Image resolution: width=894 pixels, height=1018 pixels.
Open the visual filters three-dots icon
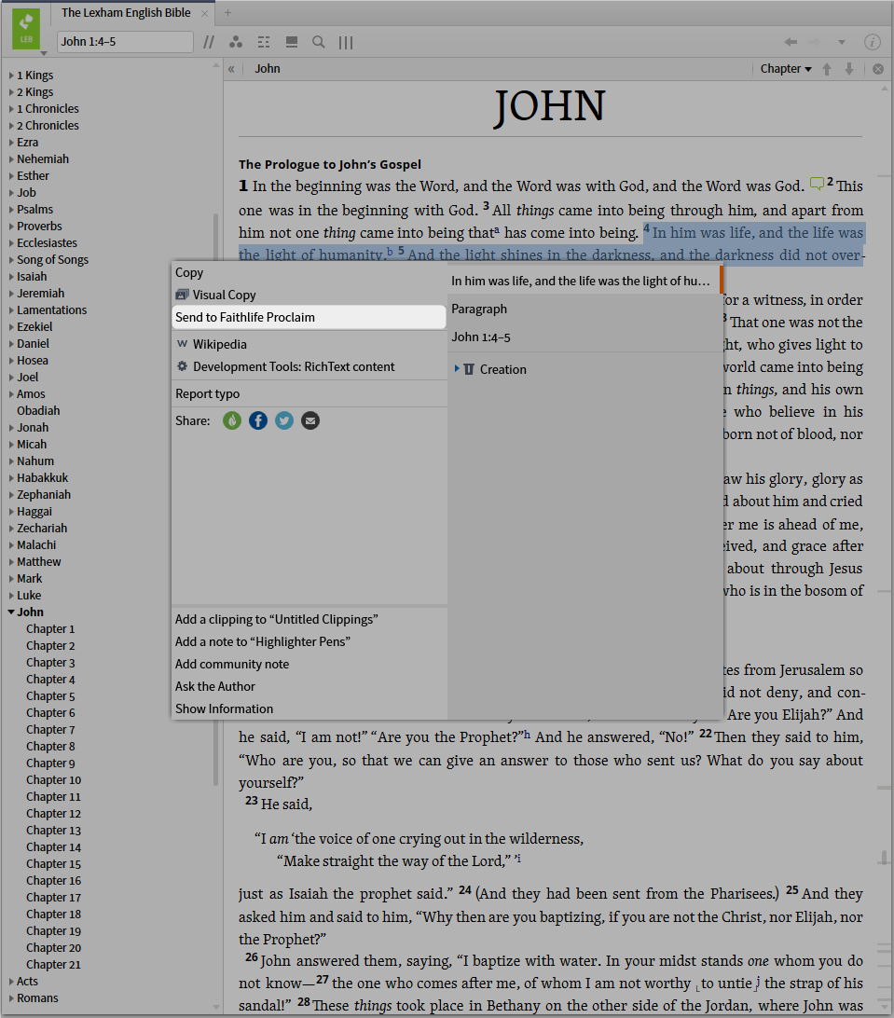click(236, 42)
